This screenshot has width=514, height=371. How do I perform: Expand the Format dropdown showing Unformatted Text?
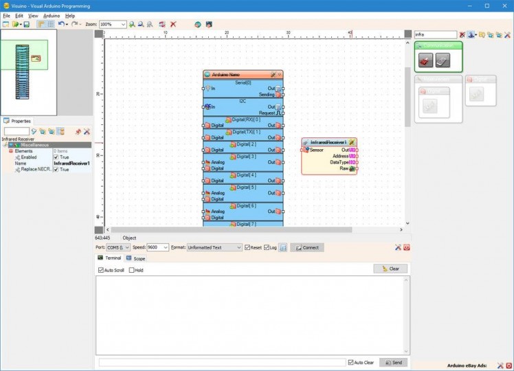tap(238, 247)
